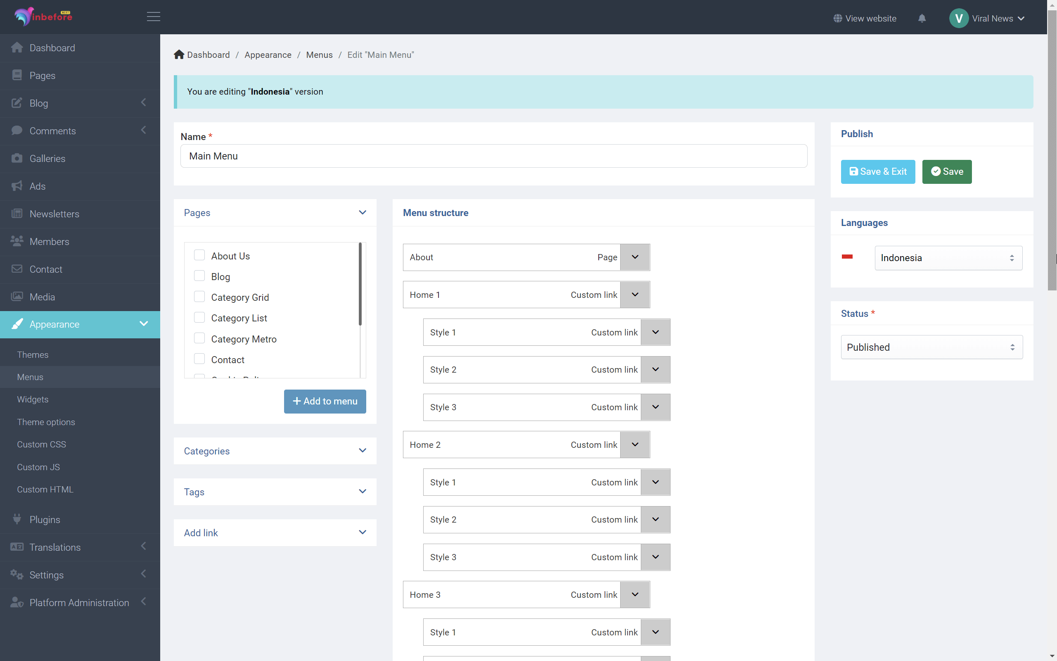
Task: Check the About Us page checkbox
Action: tap(199, 255)
